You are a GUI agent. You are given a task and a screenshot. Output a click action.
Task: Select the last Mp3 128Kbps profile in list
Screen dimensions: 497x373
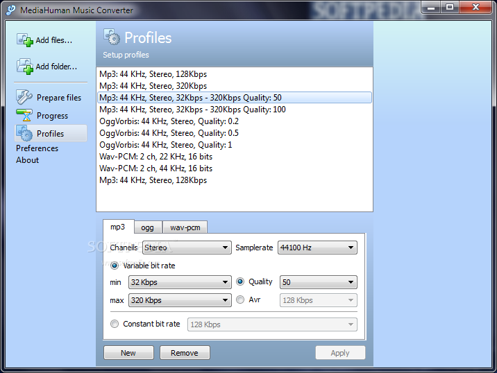click(235, 180)
